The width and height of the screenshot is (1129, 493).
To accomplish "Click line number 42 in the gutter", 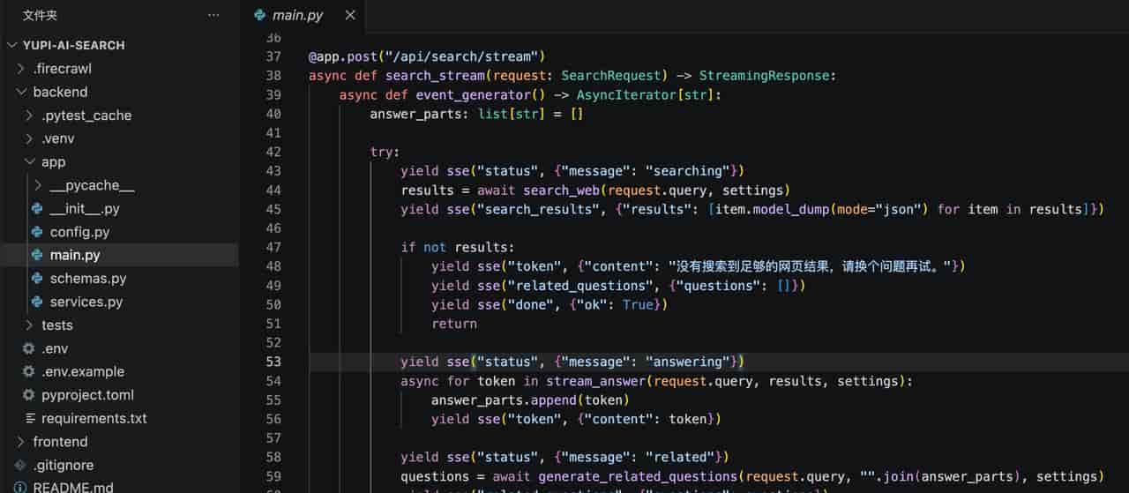I will [x=273, y=152].
